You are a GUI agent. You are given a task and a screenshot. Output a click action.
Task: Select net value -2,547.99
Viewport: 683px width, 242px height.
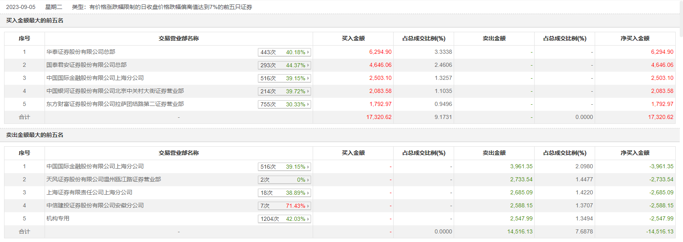point(661,218)
